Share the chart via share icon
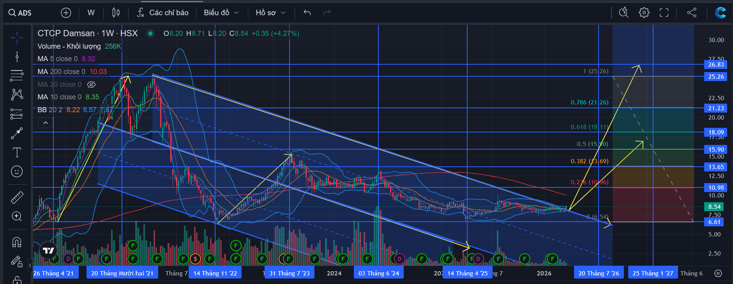Screen dimensions: 733x284 coord(692,13)
